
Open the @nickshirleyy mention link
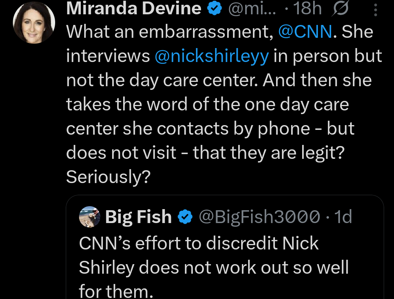[x=212, y=56]
